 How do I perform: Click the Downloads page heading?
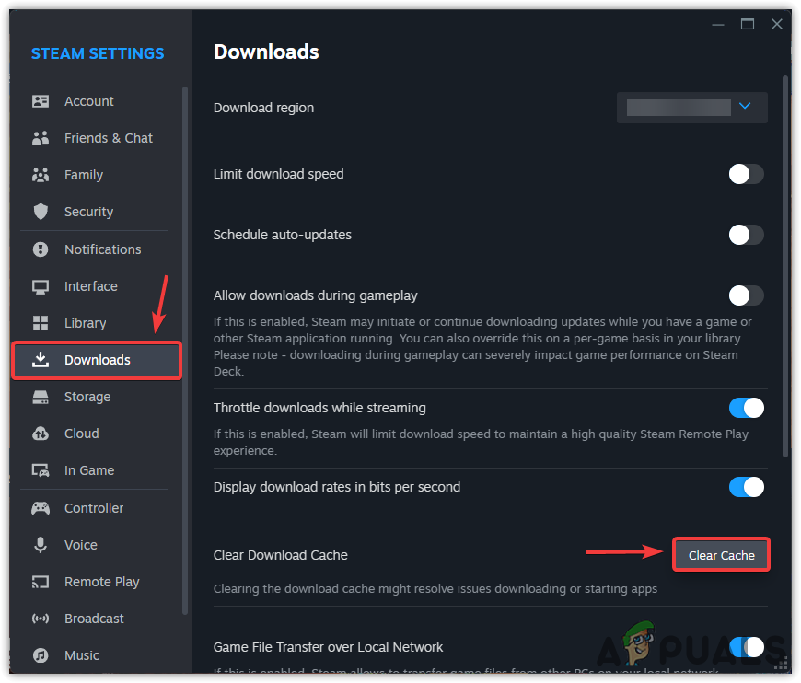[266, 52]
